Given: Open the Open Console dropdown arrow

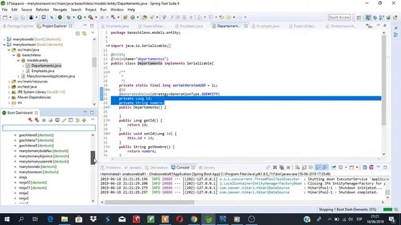Looking at the screenshot, I should coord(357,167).
